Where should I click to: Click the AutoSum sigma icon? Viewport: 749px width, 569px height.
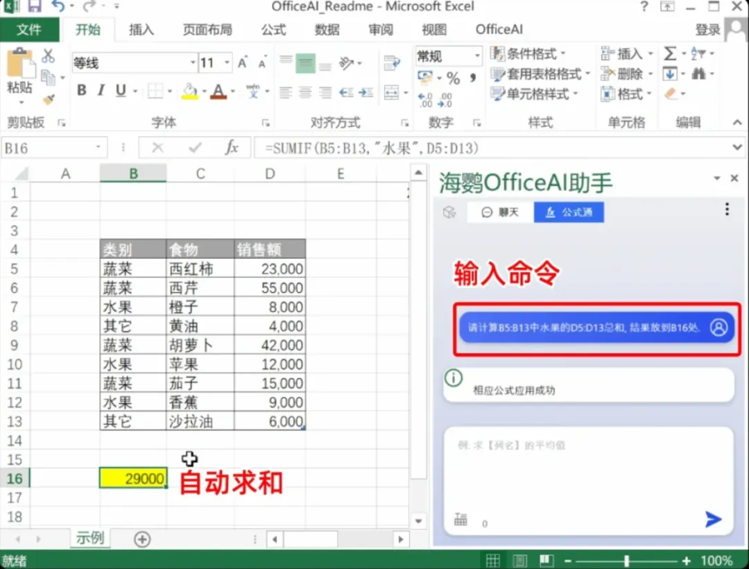pos(670,53)
